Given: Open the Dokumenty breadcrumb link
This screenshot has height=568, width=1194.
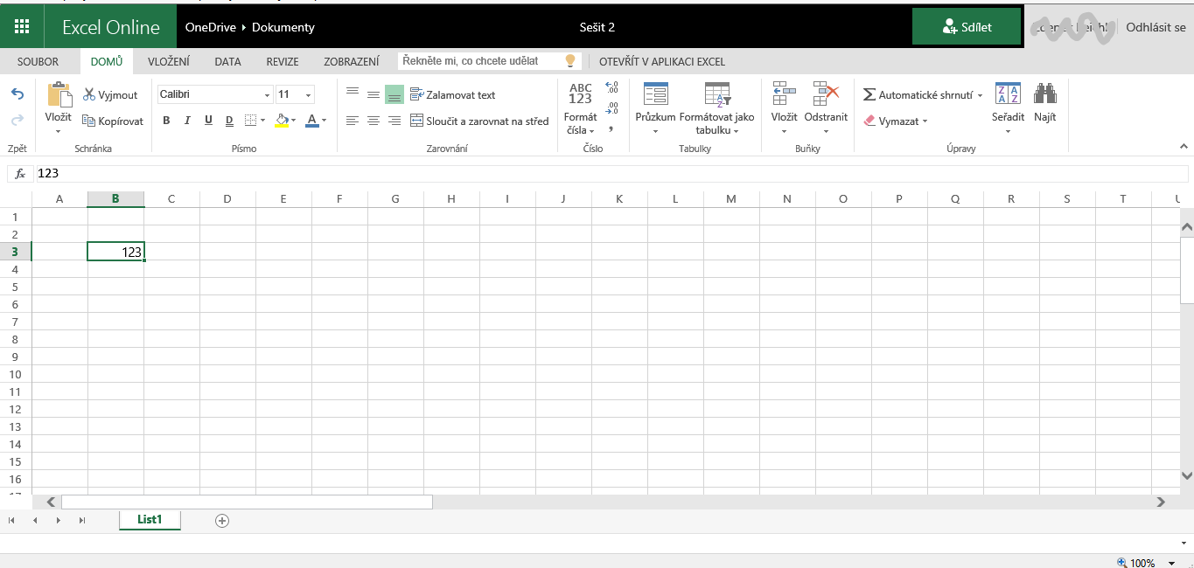Looking at the screenshot, I should (x=283, y=27).
